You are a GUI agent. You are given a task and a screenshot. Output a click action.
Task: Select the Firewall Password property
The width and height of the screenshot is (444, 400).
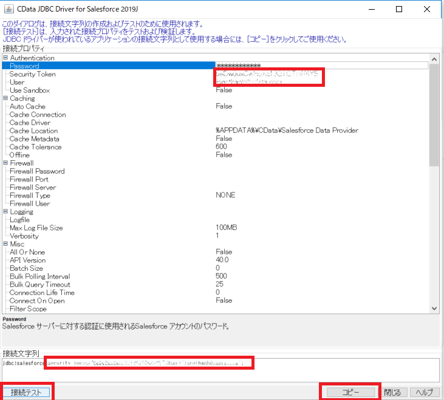click(37, 171)
